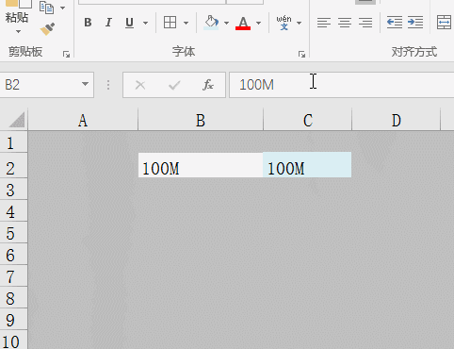
Task: Click the Increase Indent icon
Action: 415,23
